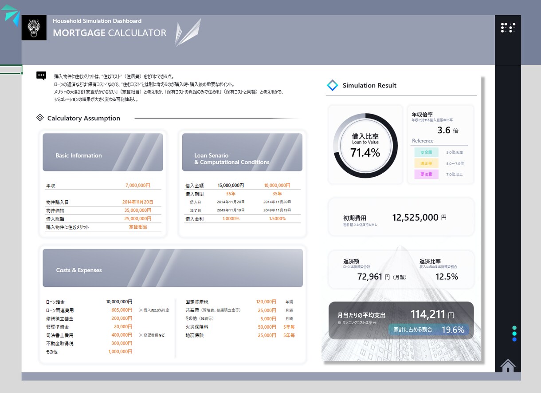Click the speech bubble comment icon
Image resolution: width=541 pixels, height=393 pixels.
(41, 75)
